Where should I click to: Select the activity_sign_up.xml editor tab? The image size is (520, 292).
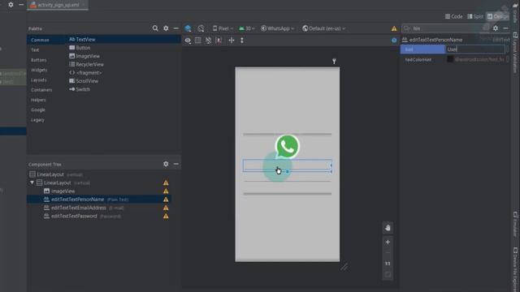tap(58, 5)
